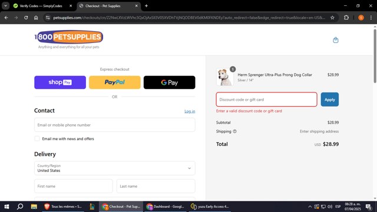Click the First name field

click(x=73, y=186)
